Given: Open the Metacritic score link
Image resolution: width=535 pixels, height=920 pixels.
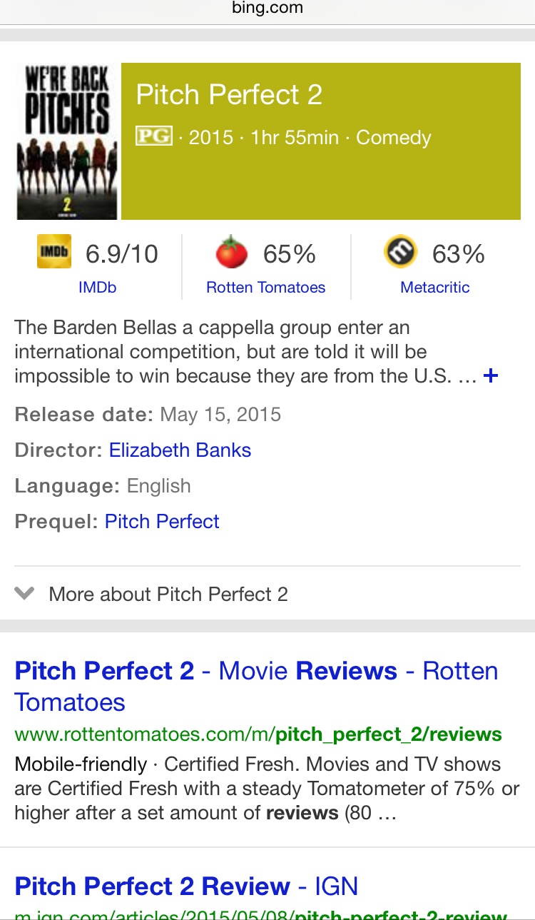Looking at the screenshot, I should coord(435,287).
